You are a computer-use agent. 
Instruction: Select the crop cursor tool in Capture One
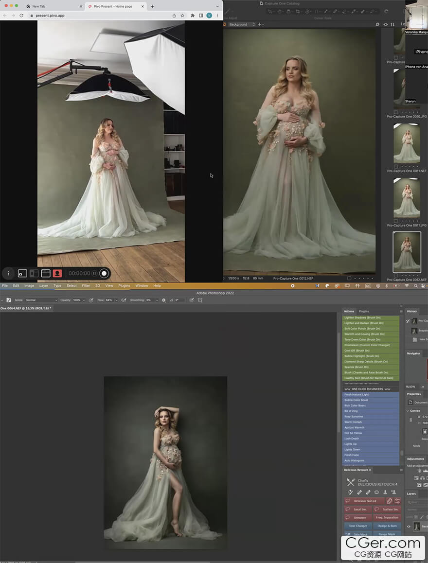[x=298, y=12]
